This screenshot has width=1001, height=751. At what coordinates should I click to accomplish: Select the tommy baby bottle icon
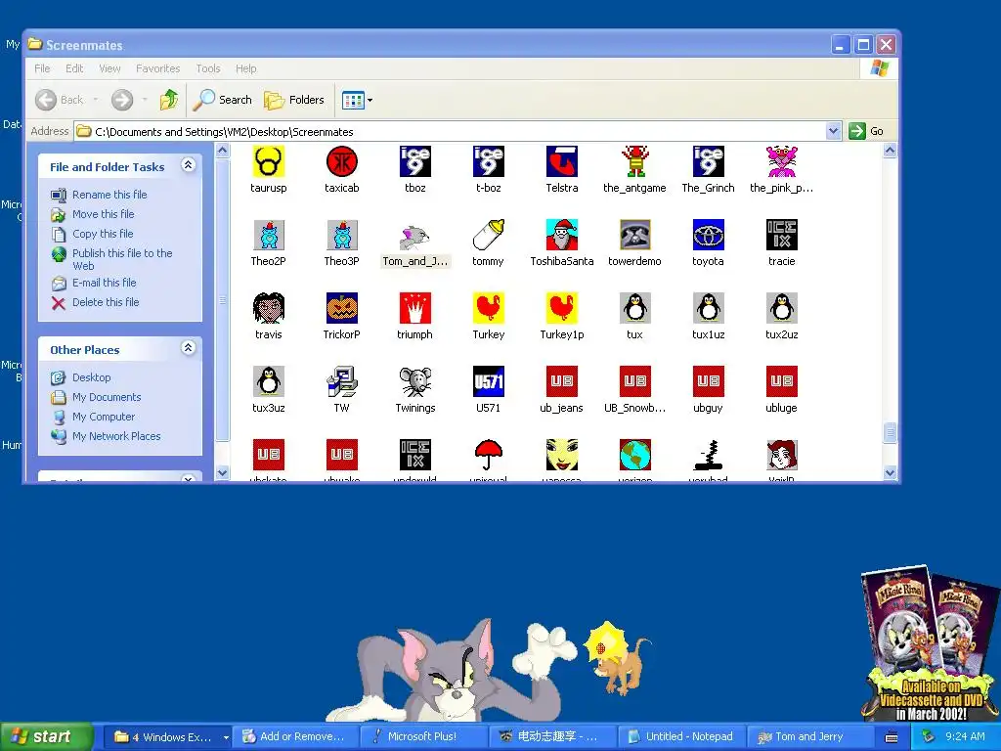point(489,235)
